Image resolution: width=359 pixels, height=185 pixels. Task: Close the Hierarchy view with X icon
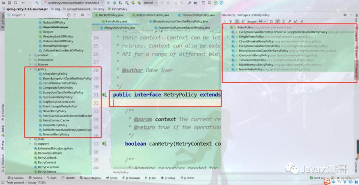[301, 21]
